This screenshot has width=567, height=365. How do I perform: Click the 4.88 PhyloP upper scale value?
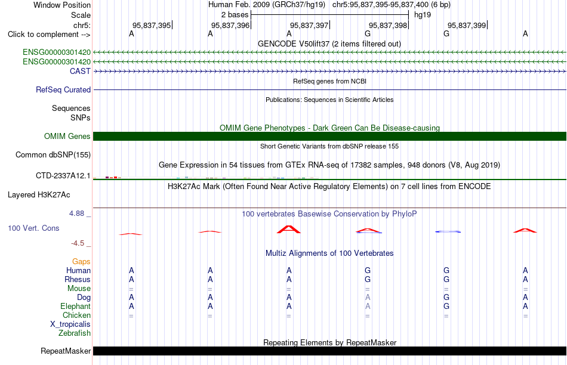pyautogui.click(x=76, y=214)
